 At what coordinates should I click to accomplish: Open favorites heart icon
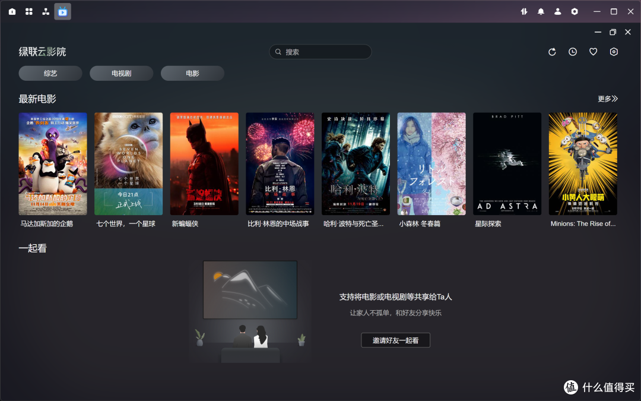[x=593, y=52]
